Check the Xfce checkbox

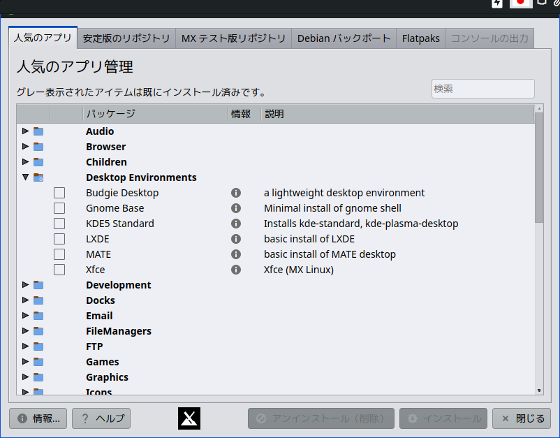pos(59,270)
